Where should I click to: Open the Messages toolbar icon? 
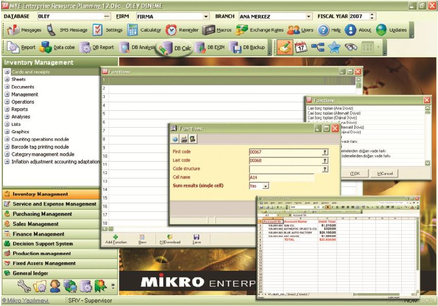pos(24,30)
